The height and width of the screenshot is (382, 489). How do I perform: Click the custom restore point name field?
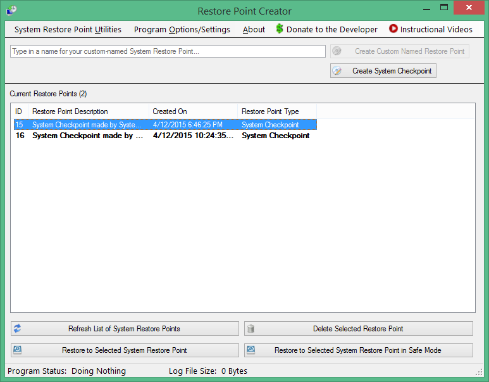pos(168,51)
